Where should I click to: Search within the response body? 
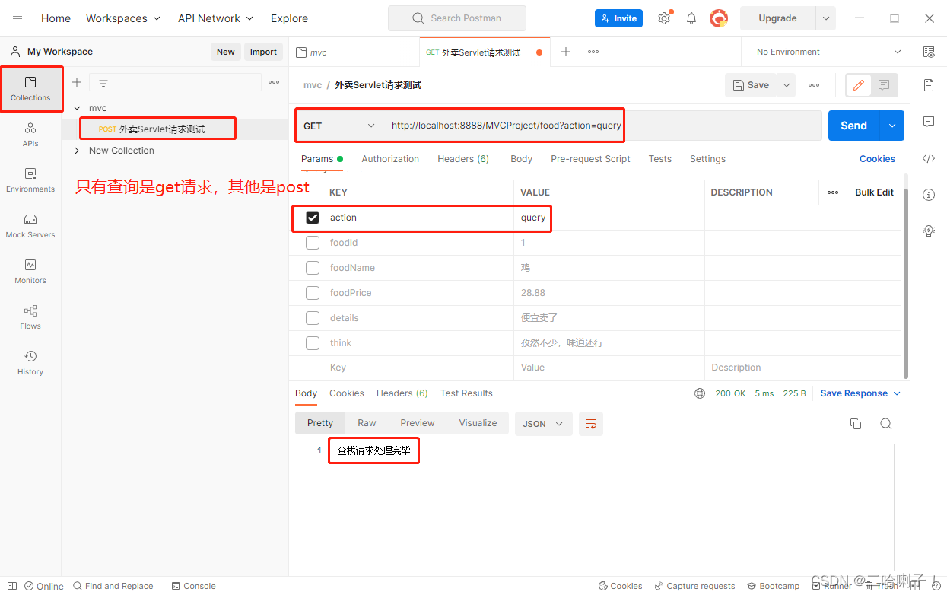pos(886,424)
